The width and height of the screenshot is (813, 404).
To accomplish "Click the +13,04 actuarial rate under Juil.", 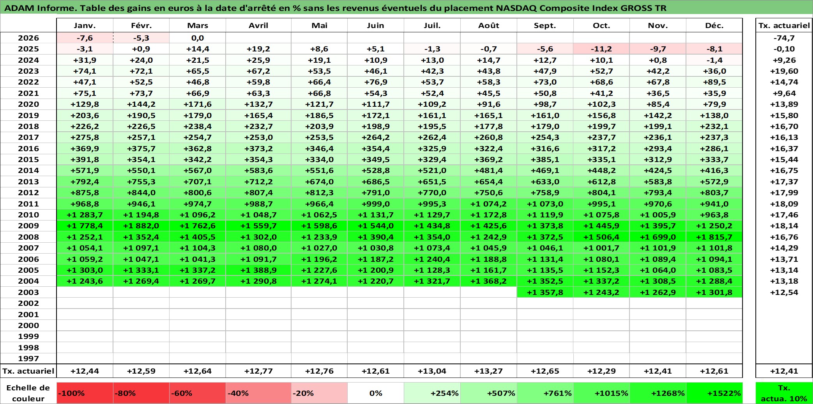I will (x=432, y=371).
